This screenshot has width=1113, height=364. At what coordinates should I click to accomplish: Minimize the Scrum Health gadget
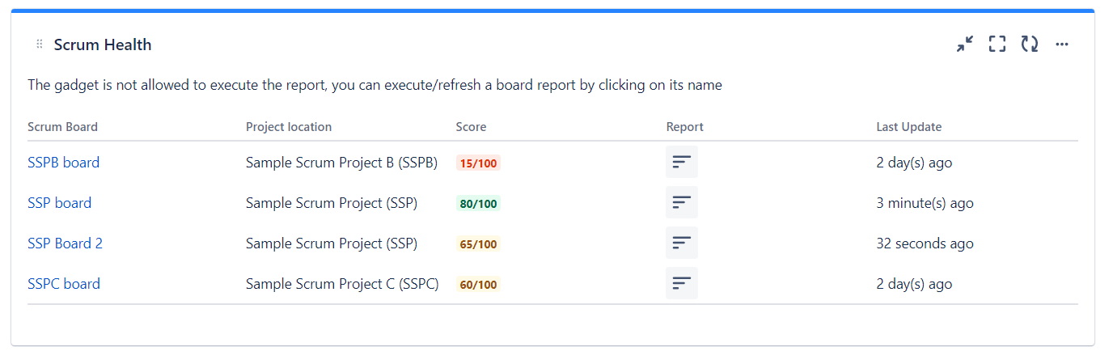pyautogui.click(x=965, y=44)
